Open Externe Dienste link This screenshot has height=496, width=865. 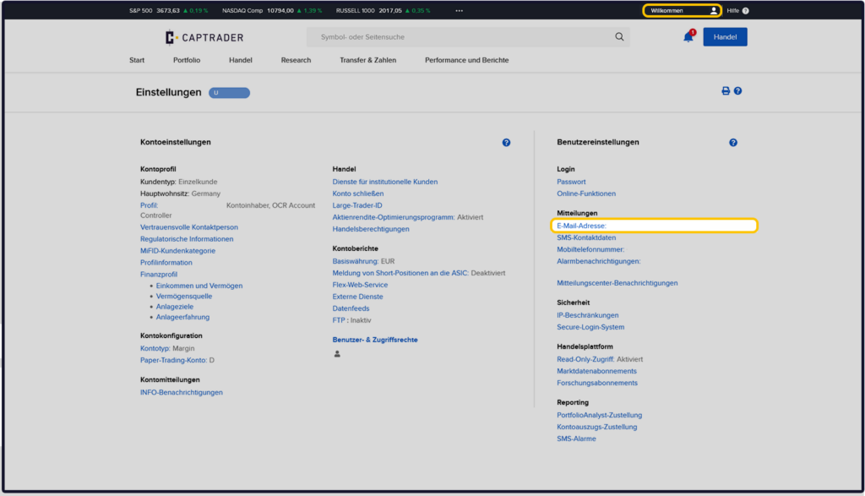coord(357,297)
